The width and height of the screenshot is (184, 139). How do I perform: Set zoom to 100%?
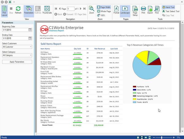(101, 15)
